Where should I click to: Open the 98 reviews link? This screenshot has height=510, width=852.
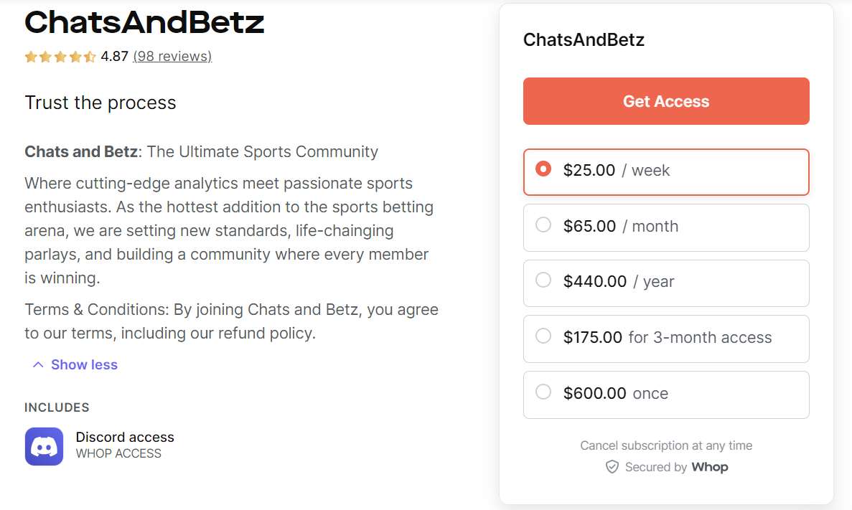pyautogui.click(x=172, y=56)
